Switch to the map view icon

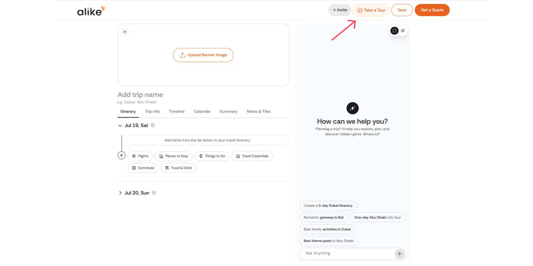tap(403, 31)
